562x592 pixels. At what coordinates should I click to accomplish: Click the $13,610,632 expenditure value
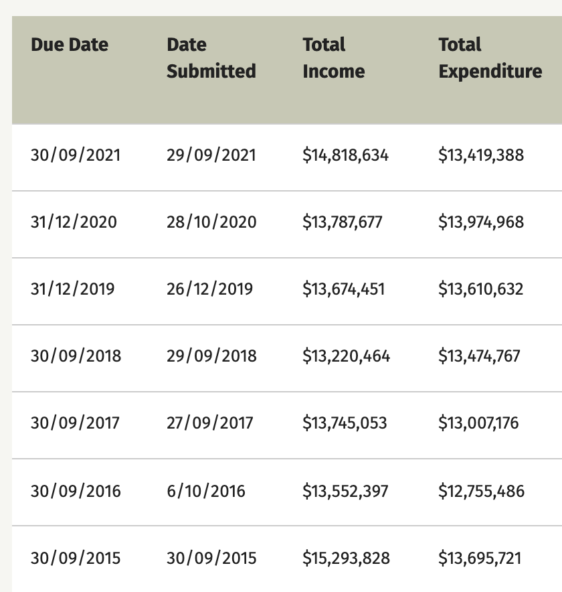pos(480,289)
